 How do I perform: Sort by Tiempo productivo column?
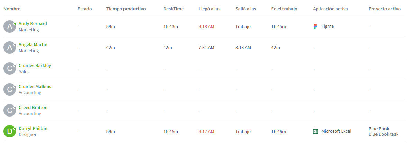coord(126,9)
